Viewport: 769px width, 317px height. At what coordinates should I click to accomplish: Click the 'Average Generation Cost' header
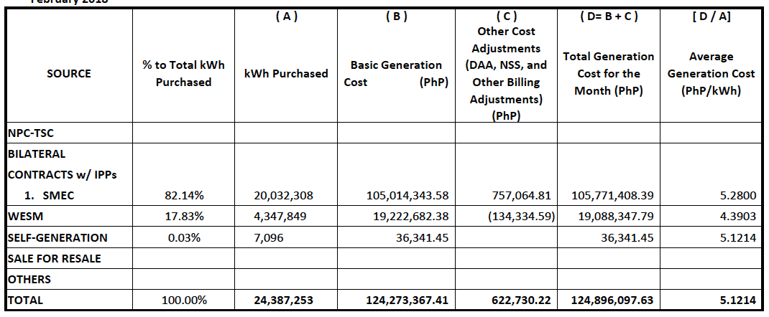[x=711, y=73]
